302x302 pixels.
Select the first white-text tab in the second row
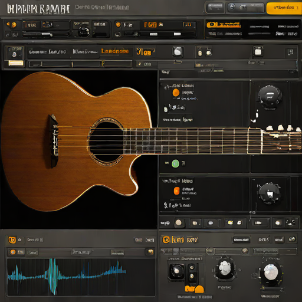click(x=47, y=52)
